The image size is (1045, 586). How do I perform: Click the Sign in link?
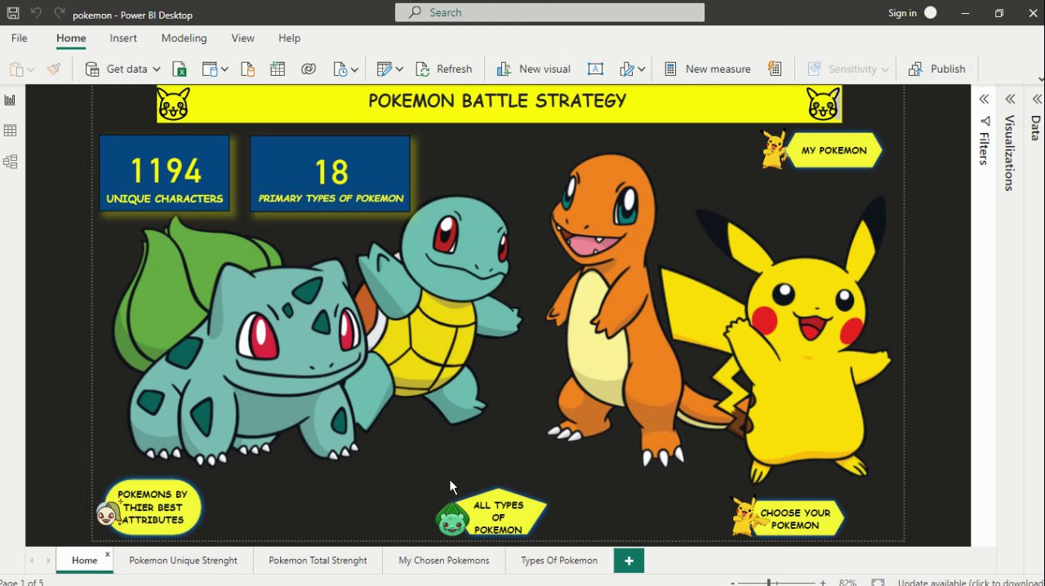coord(902,13)
